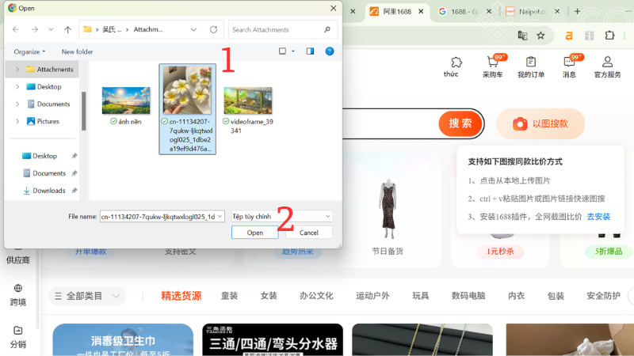Select the cn-11134207 flower image file

[x=187, y=109]
